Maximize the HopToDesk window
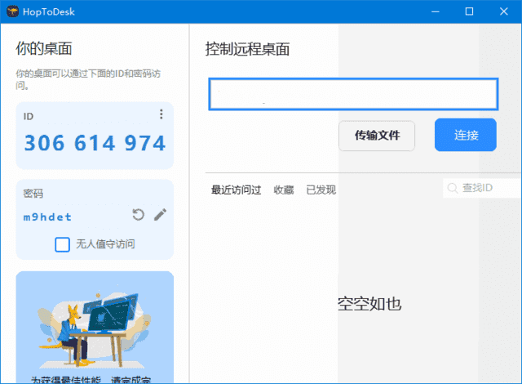The image size is (522, 384). tap(469, 11)
